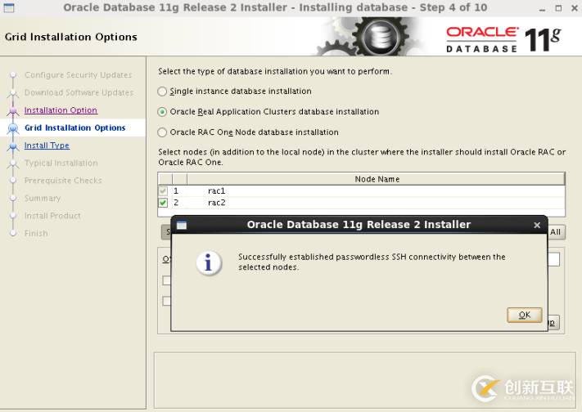Click Configure Security Updates step
The width and height of the screenshot is (582, 412).
(x=78, y=75)
